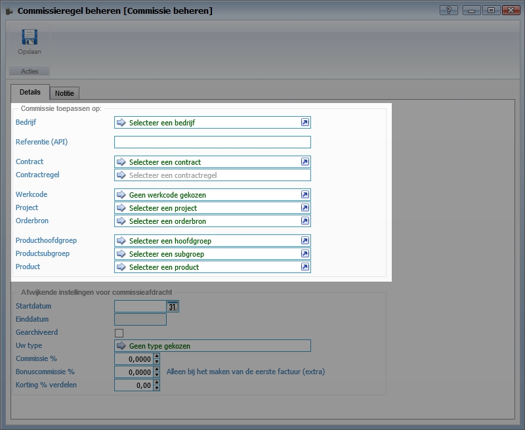
Task: Switch to the Notitie tab
Action: (64, 93)
